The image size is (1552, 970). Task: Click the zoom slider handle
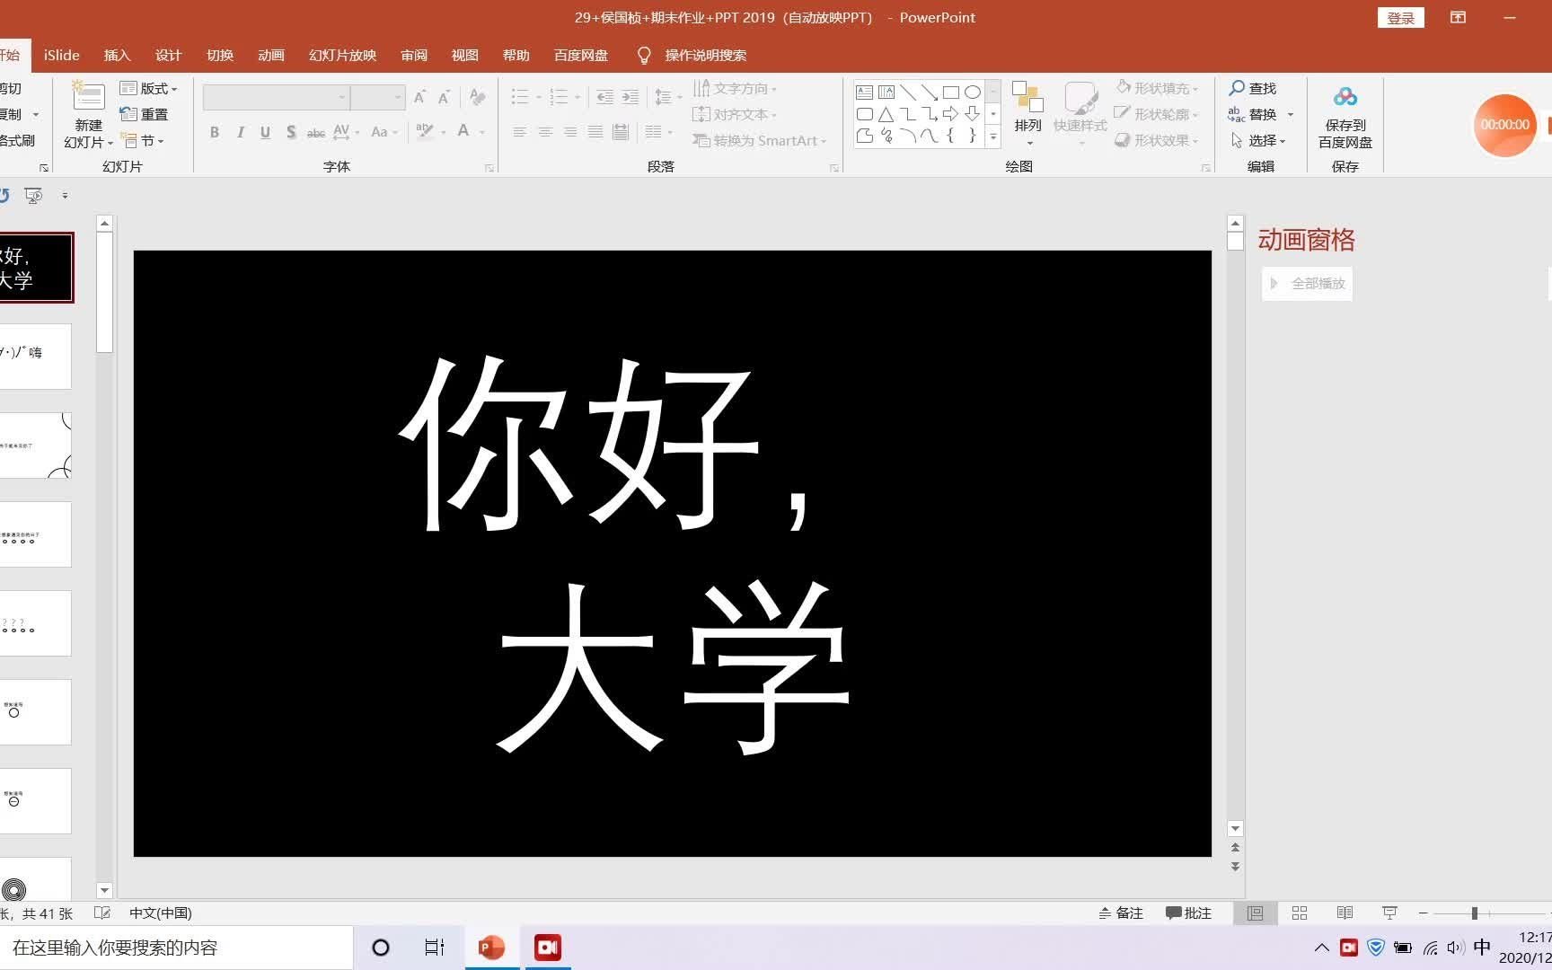(1475, 913)
